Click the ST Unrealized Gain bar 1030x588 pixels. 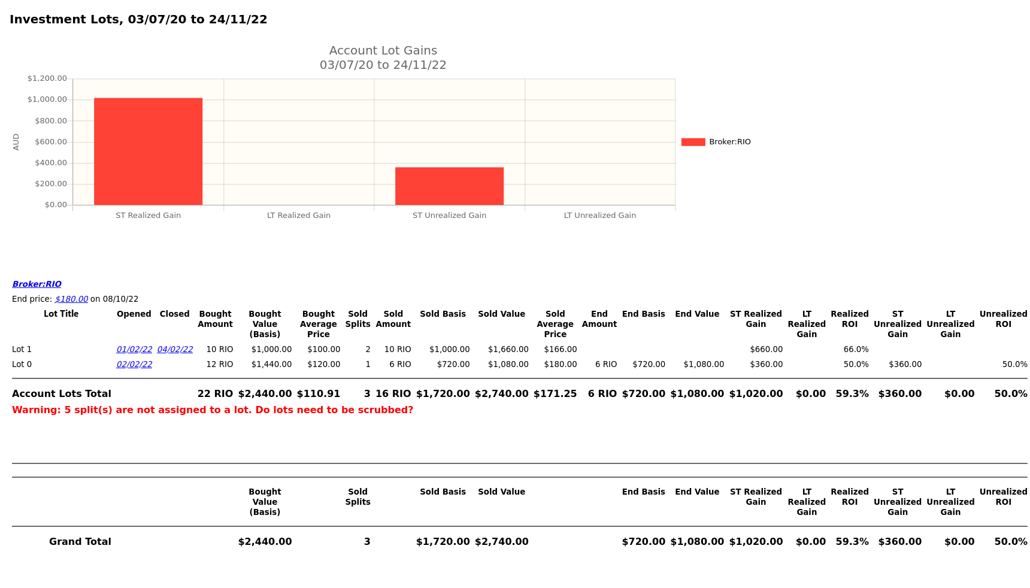pyautogui.click(x=449, y=186)
